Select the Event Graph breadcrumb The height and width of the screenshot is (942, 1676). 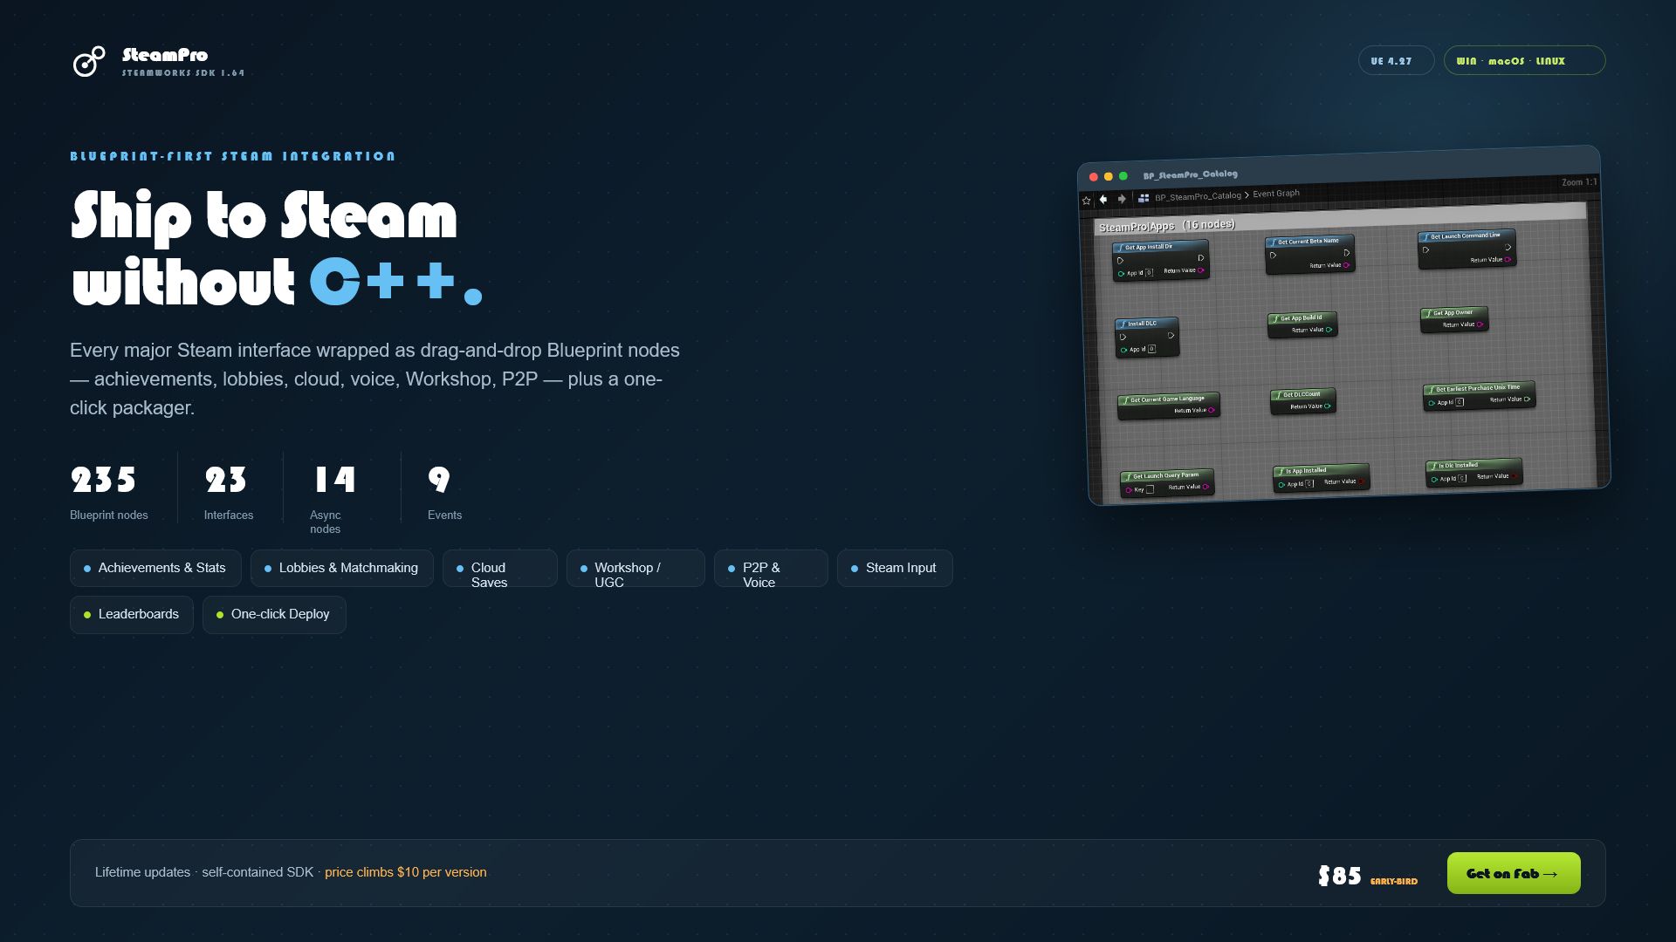(x=1276, y=194)
